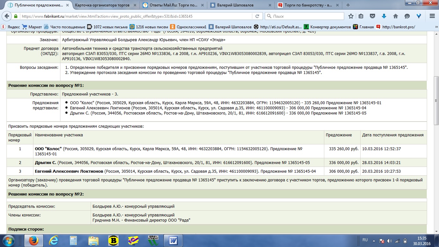Open the Firefox downloads arrow
The height and width of the screenshot is (247, 439).
(384, 16)
